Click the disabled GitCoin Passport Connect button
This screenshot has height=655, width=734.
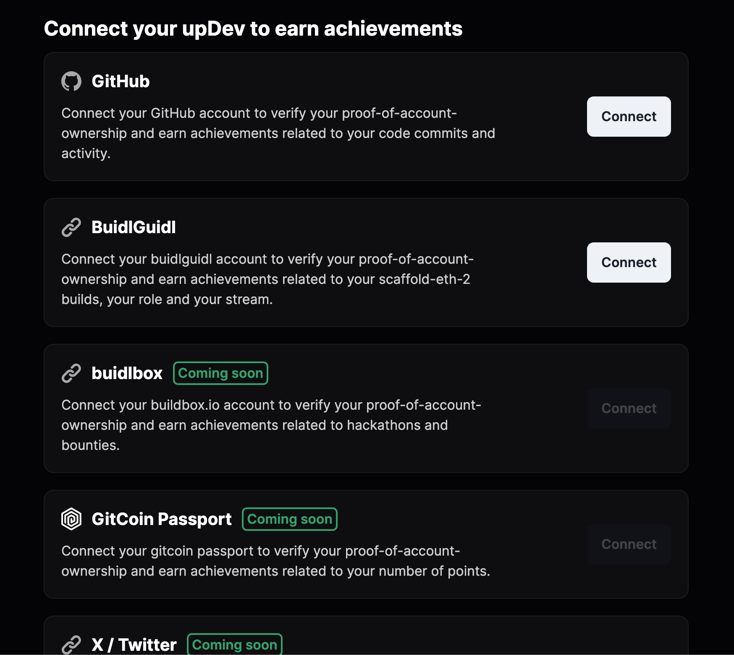629,544
